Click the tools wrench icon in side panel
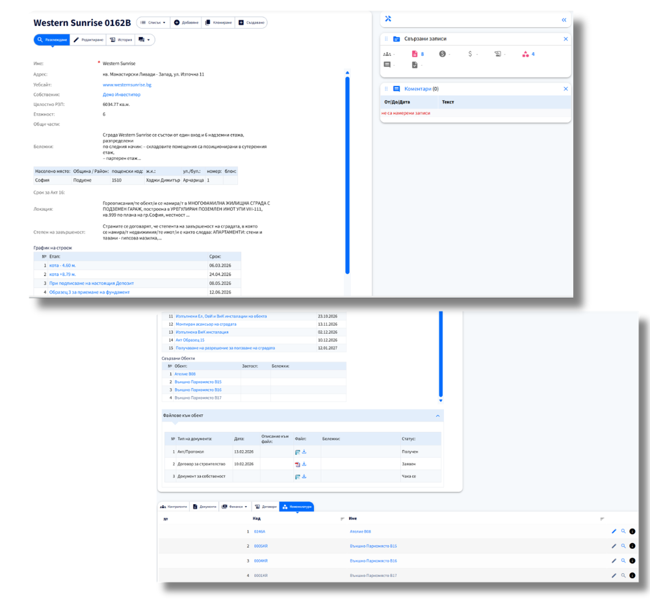Screen dimensions: 650x601 [x=388, y=19]
